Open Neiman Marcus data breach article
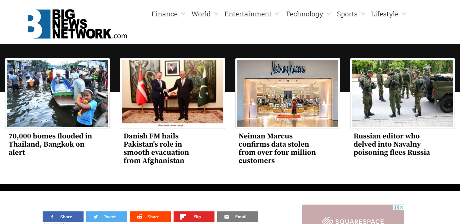 [x=277, y=148]
